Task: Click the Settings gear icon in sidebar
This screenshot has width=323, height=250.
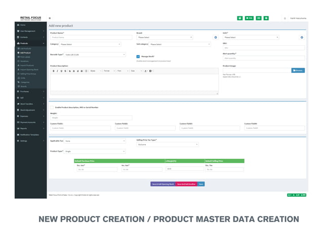Action: pyautogui.click(x=18, y=140)
